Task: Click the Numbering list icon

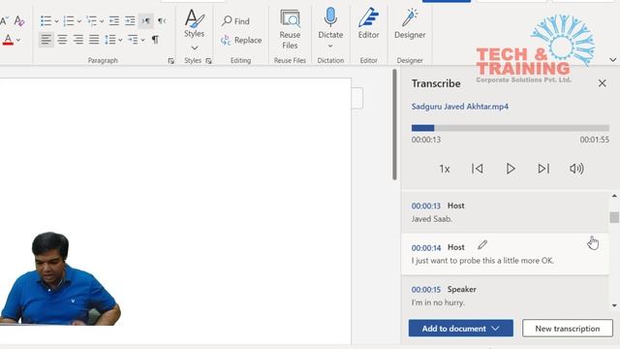Action: coord(69,21)
